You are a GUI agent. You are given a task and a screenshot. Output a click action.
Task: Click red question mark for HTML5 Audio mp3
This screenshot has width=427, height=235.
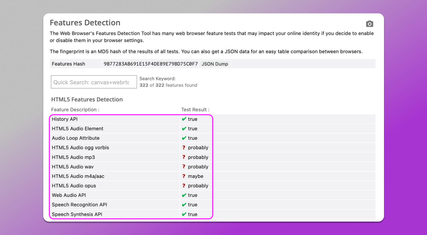[184, 157]
